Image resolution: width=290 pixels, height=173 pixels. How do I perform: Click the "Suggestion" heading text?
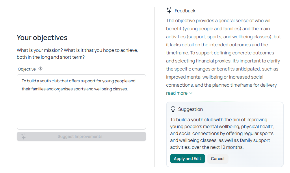point(190,109)
